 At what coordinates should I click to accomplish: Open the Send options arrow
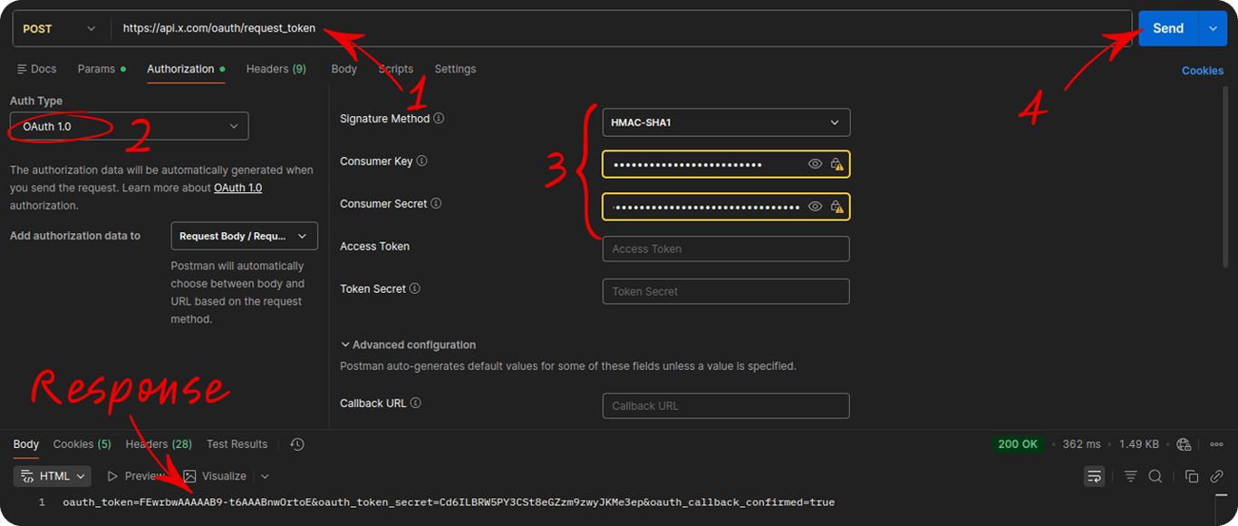1213,29
